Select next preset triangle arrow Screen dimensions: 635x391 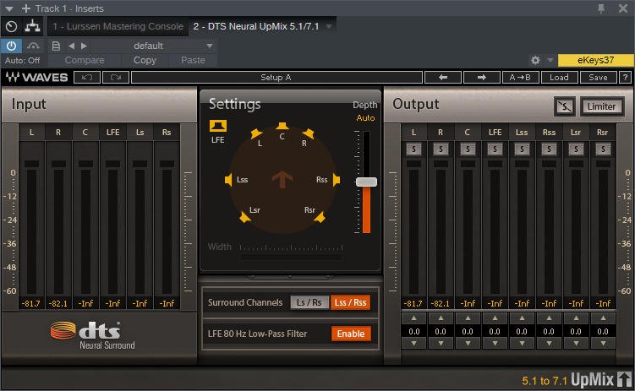pyautogui.click(x=84, y=46)
